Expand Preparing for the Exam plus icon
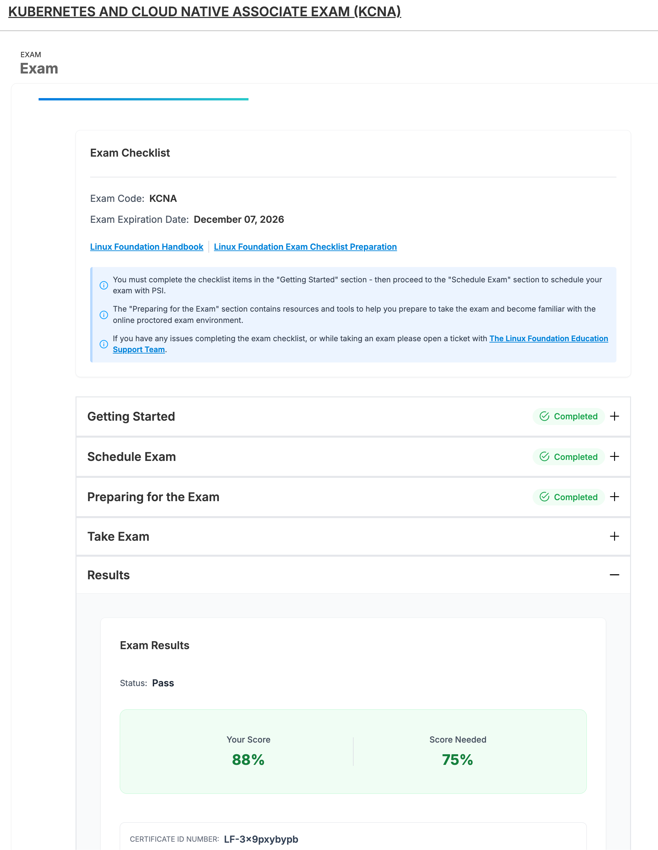Image resolution: width=658 pixels, height=850 pixels. coord(614,496)
